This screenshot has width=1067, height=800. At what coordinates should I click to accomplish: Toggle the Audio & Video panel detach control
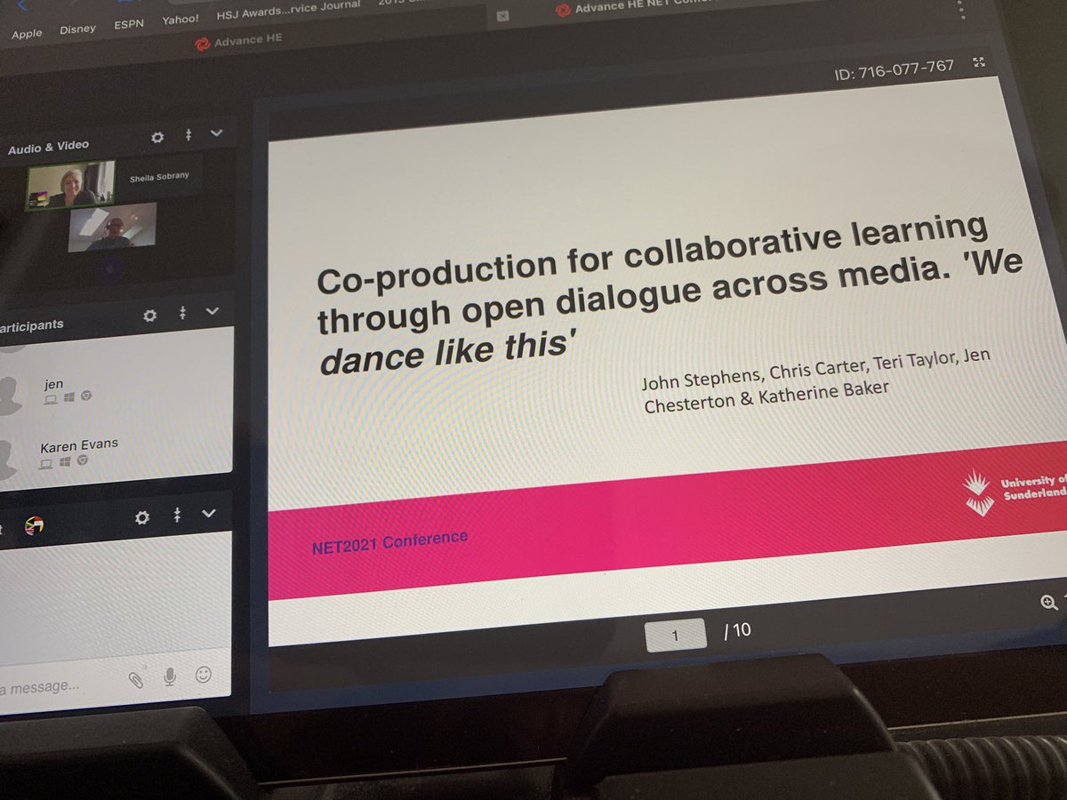pos(188,136)
